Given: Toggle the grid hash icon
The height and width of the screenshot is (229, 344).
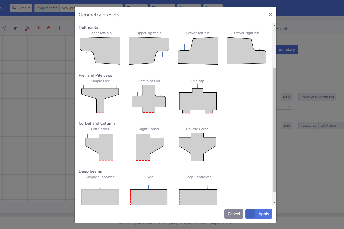Looking at the screenshot, I should click(15, 28).
